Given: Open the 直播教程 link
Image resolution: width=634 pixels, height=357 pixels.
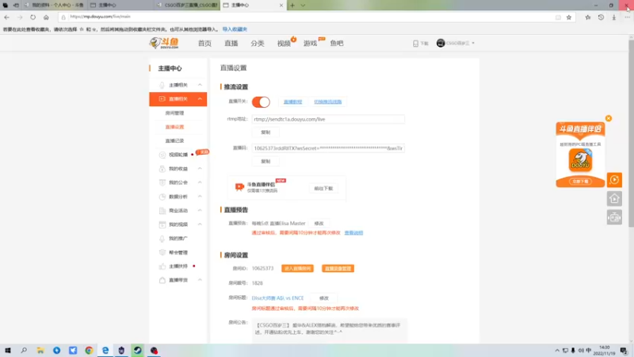Looking at the screenshot, I should [292, 102].
